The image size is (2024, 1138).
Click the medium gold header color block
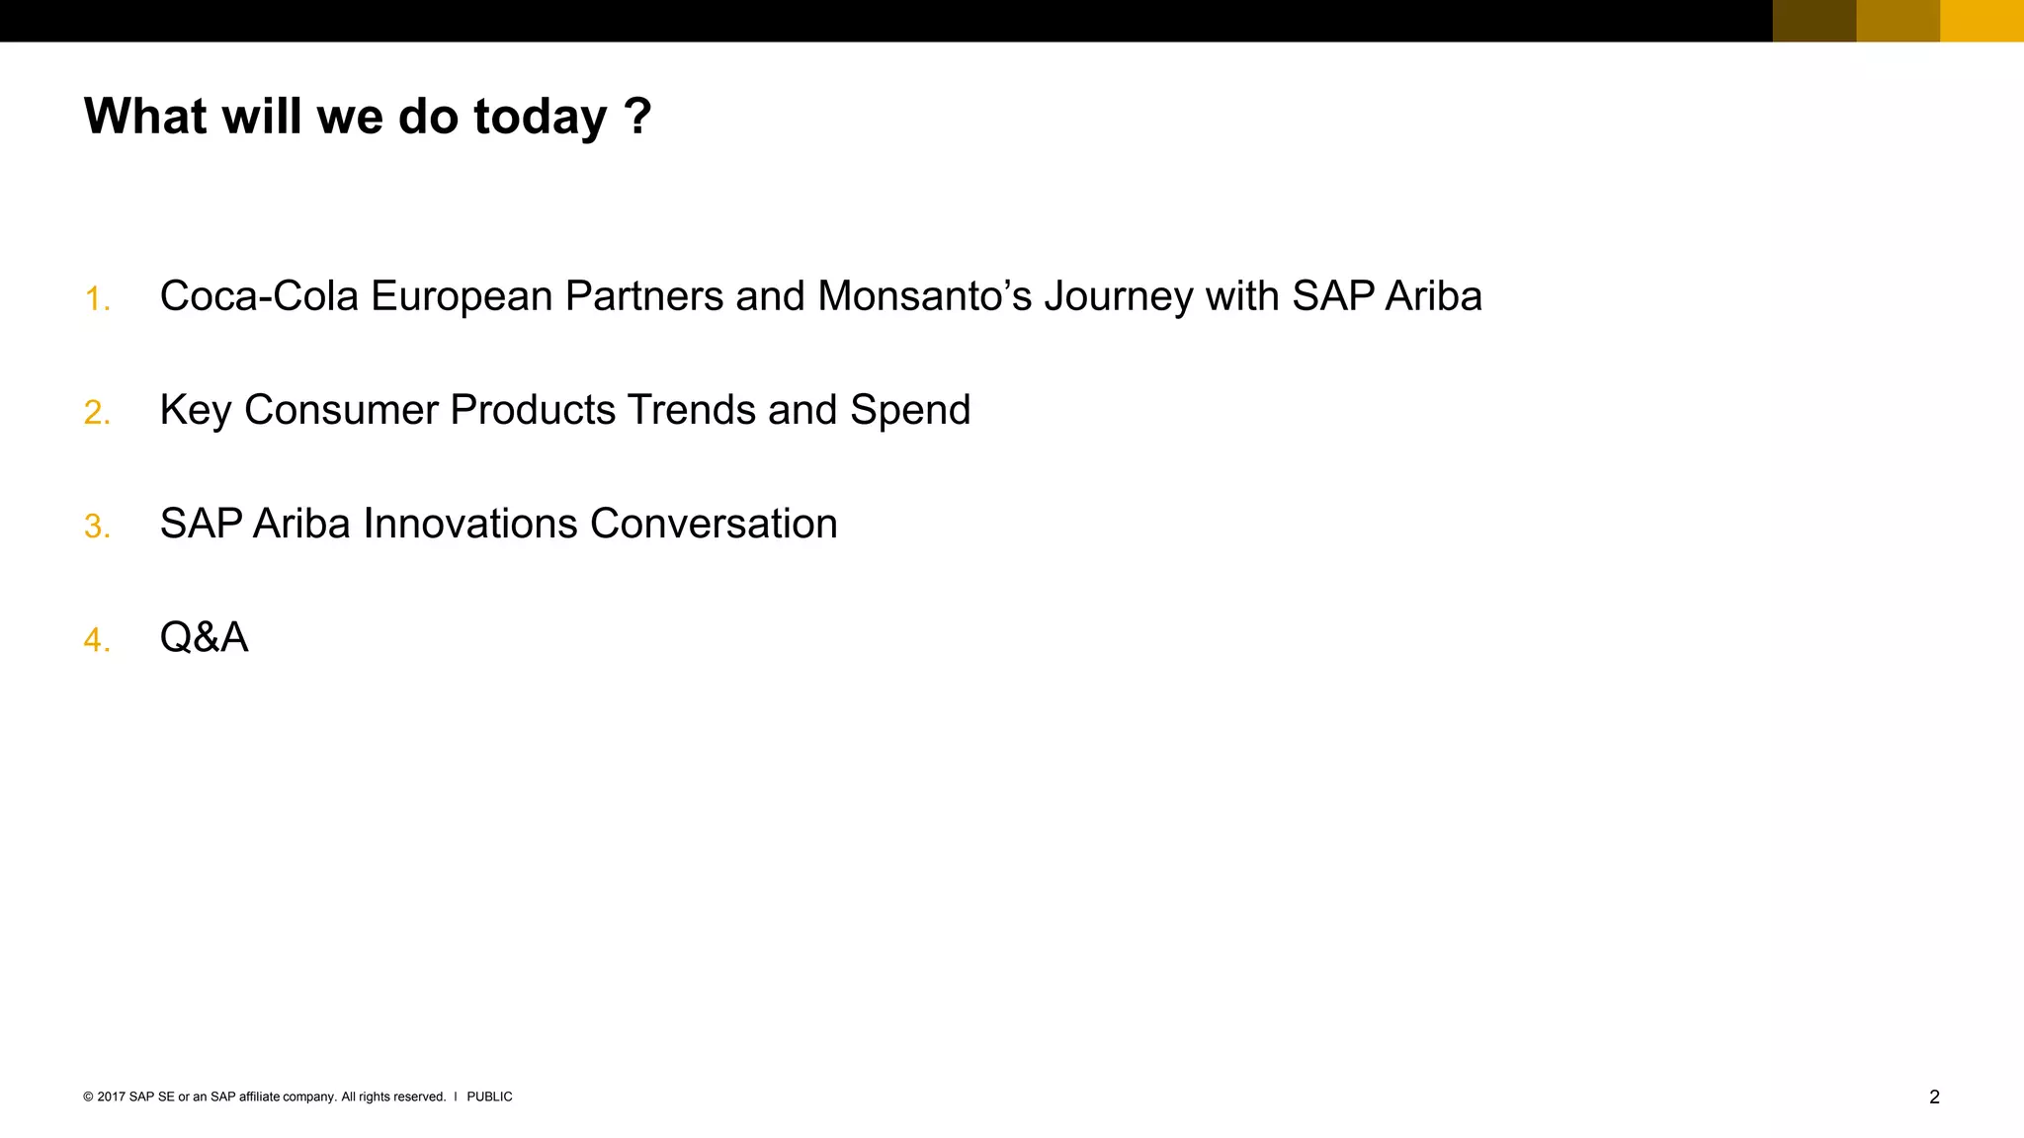tap(1898, 21)
